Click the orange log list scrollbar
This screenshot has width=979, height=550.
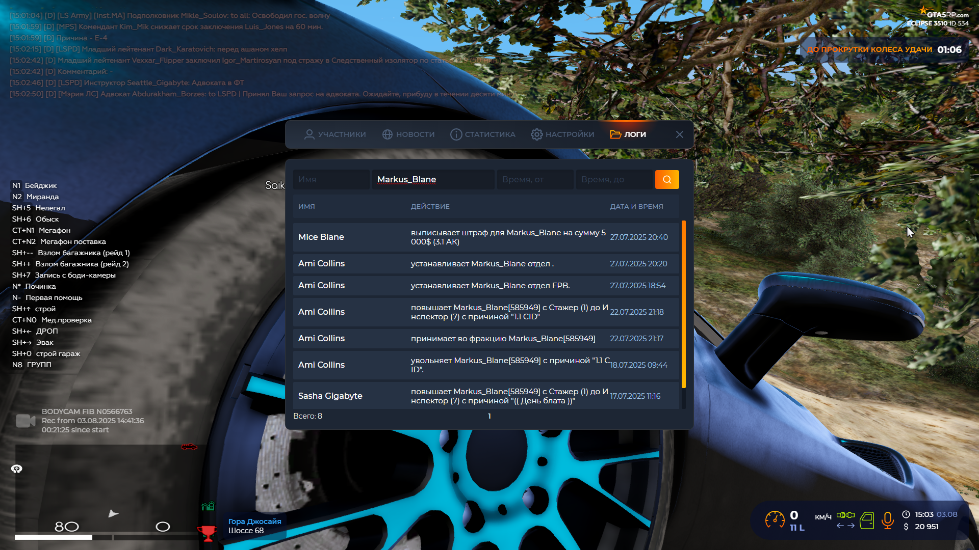click(684, 305)
